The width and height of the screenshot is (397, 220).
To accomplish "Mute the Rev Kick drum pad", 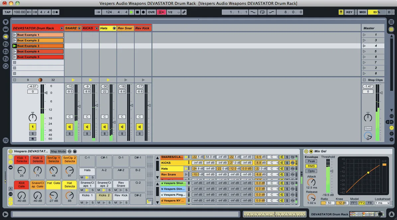I will [116, 202].
